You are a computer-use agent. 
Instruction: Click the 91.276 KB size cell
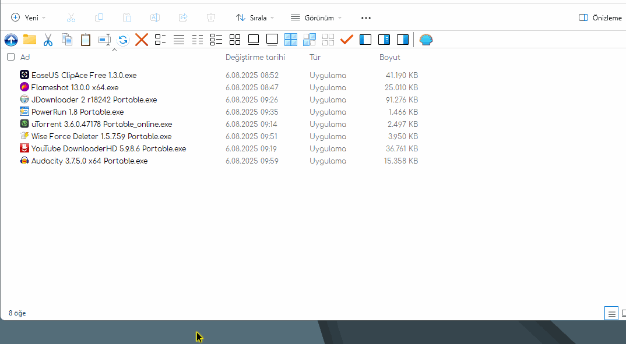(x=402, y=100)
